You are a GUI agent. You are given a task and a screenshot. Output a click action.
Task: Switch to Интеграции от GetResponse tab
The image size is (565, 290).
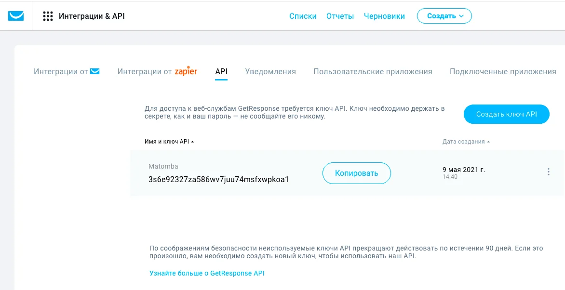tap(67, 71)
